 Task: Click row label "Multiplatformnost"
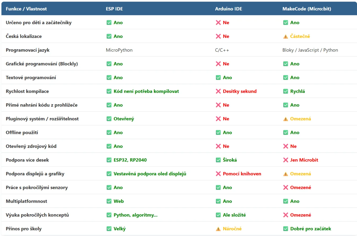pyautogui.click(x=26, y=201)
